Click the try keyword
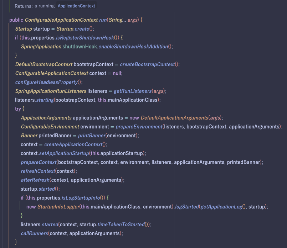 click(18, 109)
